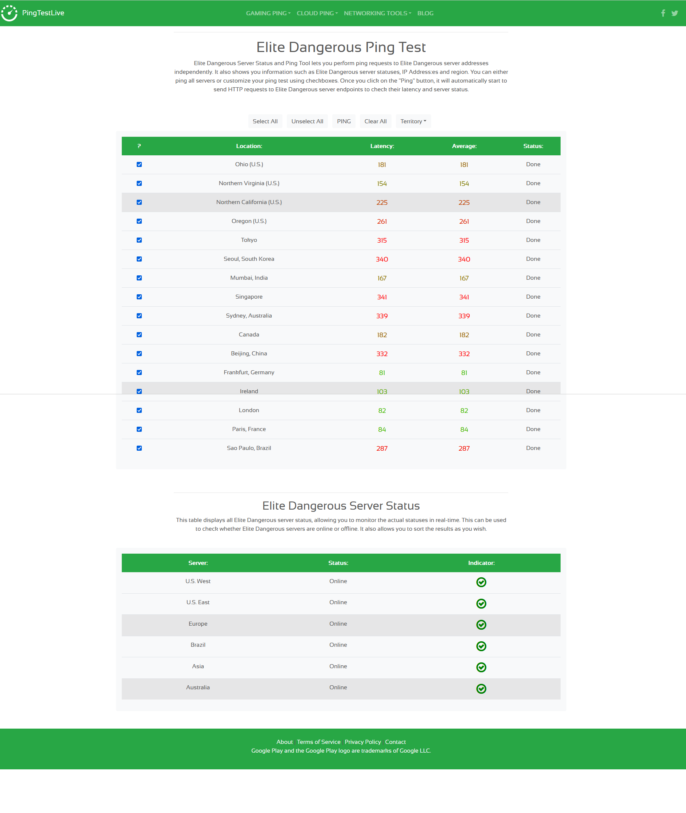
Task: Click the Paris average value 84
Action: pos(464,429)
